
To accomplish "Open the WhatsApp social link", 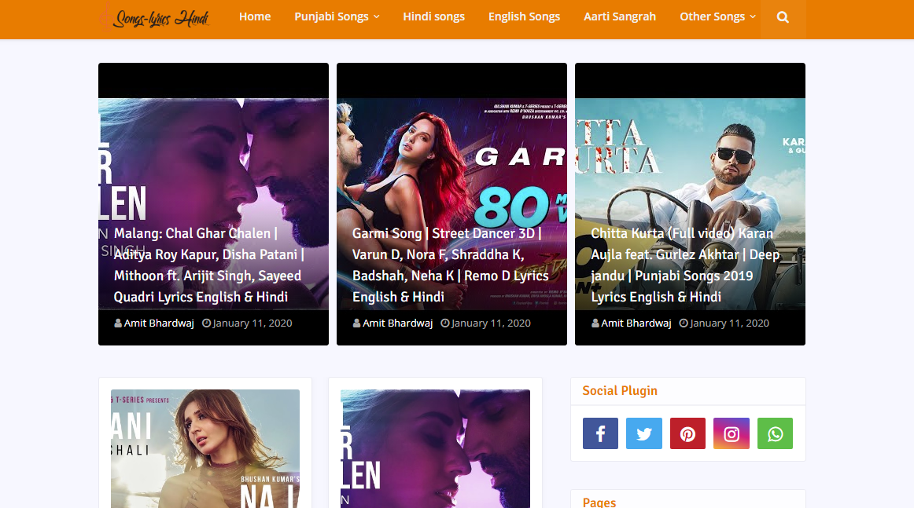I will click(x=776, y=433).
